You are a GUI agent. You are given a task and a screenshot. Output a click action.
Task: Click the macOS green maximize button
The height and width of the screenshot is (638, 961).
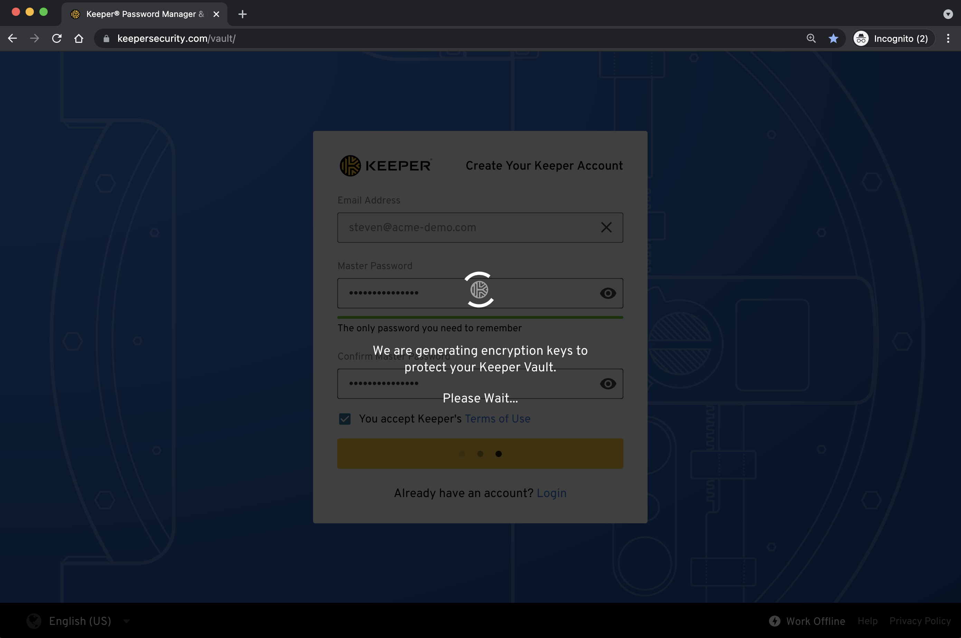coord(44,12)
